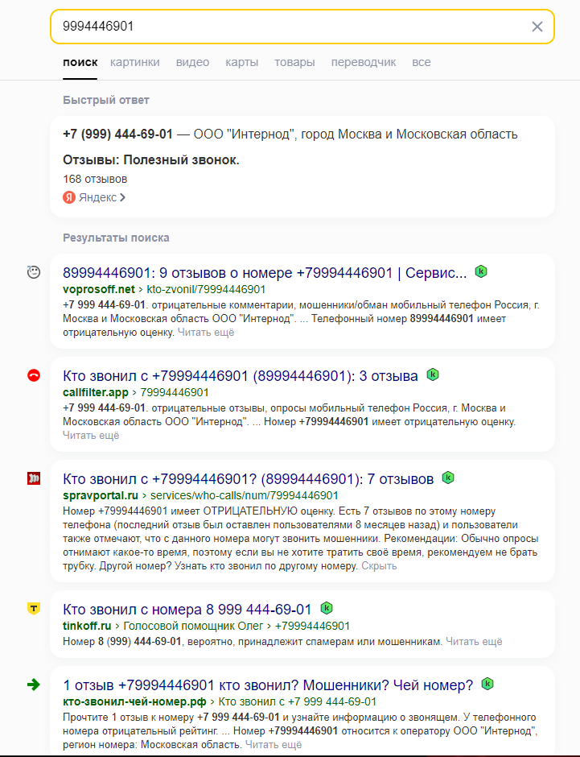Screen dimensions: 580x757
Task: Expand the tinkoff snippet via Читать ещё
Action: click(x=474, y=642)
